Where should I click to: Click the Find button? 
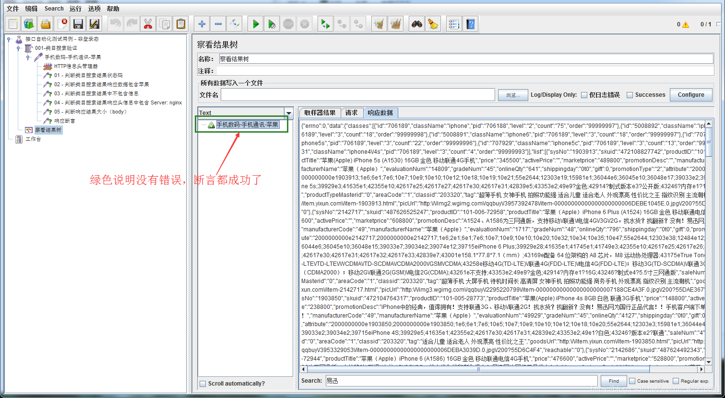click(x=614, y=381)
